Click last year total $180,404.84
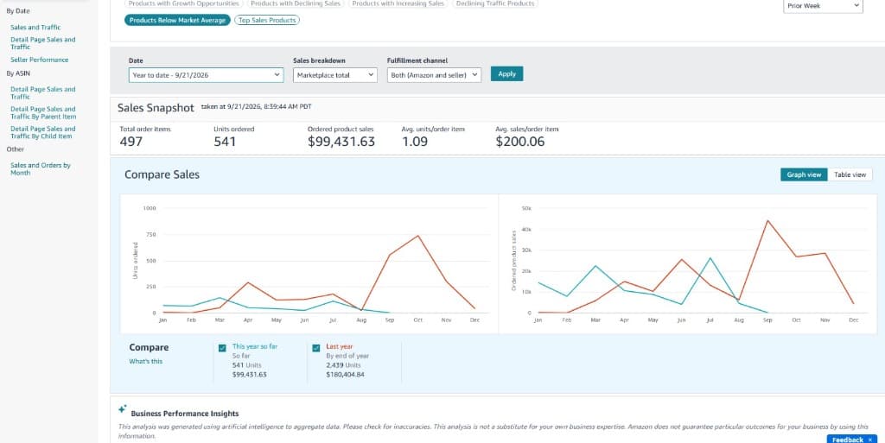This screenshot has height=443, width=885. point(346,374)
